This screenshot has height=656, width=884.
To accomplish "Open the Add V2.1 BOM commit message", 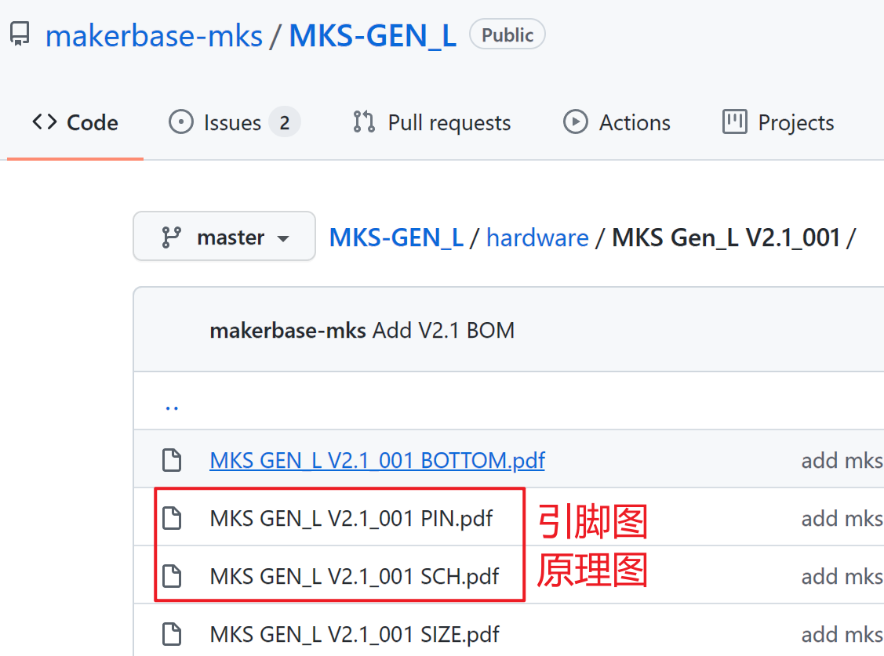I will (443, 331).
